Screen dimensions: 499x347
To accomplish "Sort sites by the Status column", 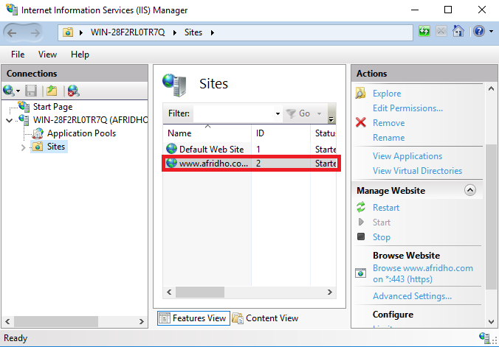I will pyautogui.click(x=323, y=133).
